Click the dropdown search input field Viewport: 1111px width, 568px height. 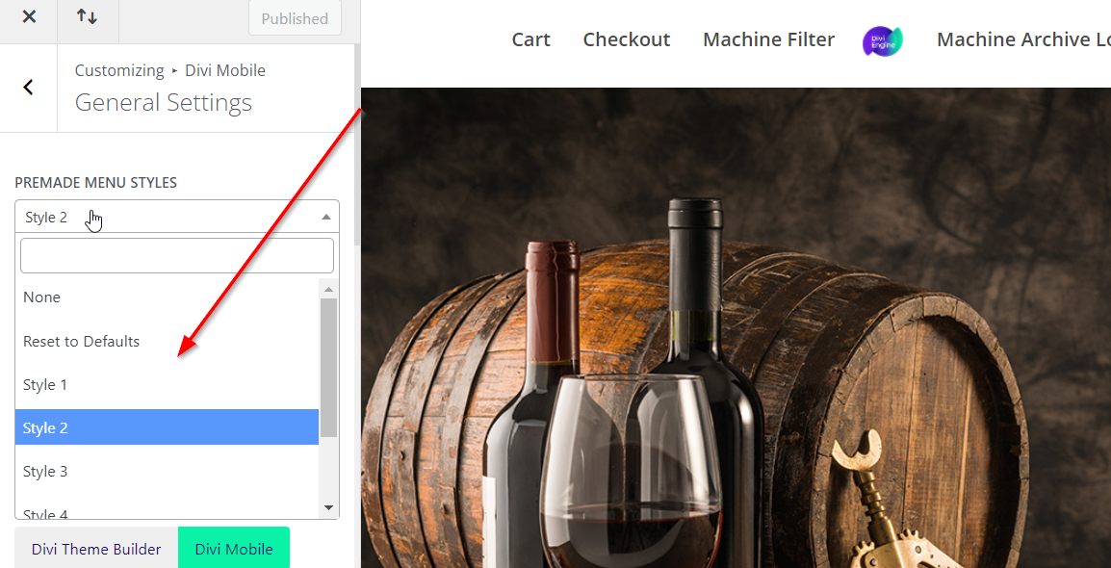[x=176, y=256]
